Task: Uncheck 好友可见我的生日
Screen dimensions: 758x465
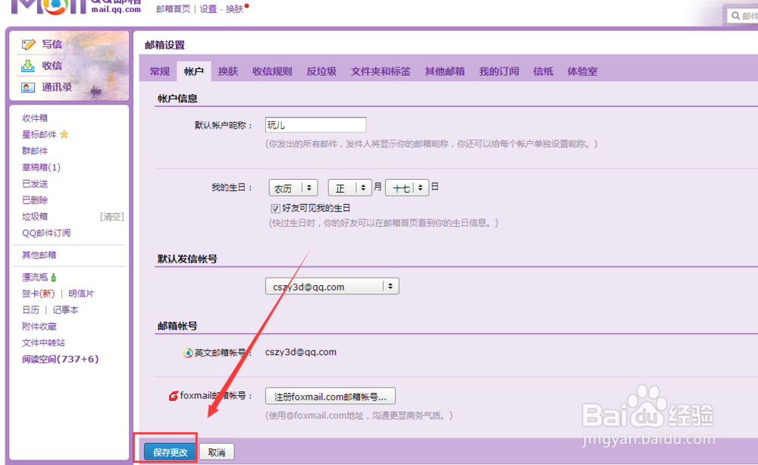Action: click(277, 208)
